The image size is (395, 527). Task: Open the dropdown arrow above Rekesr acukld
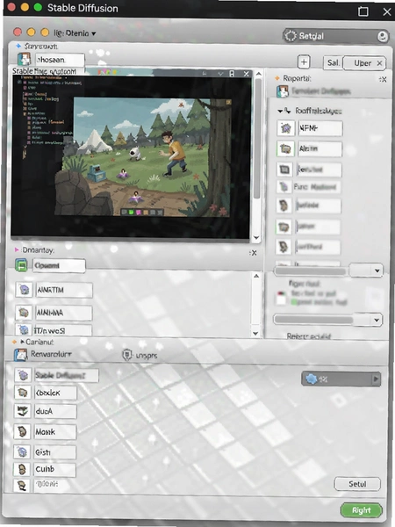click(x=377, y=320)
